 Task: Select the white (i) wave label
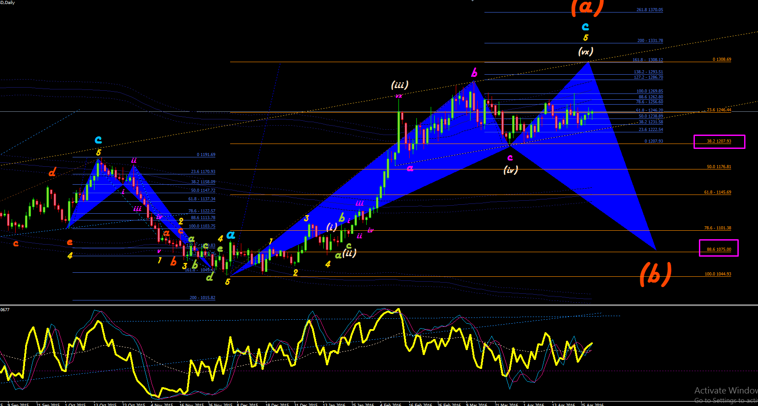(x=331, y=227)
